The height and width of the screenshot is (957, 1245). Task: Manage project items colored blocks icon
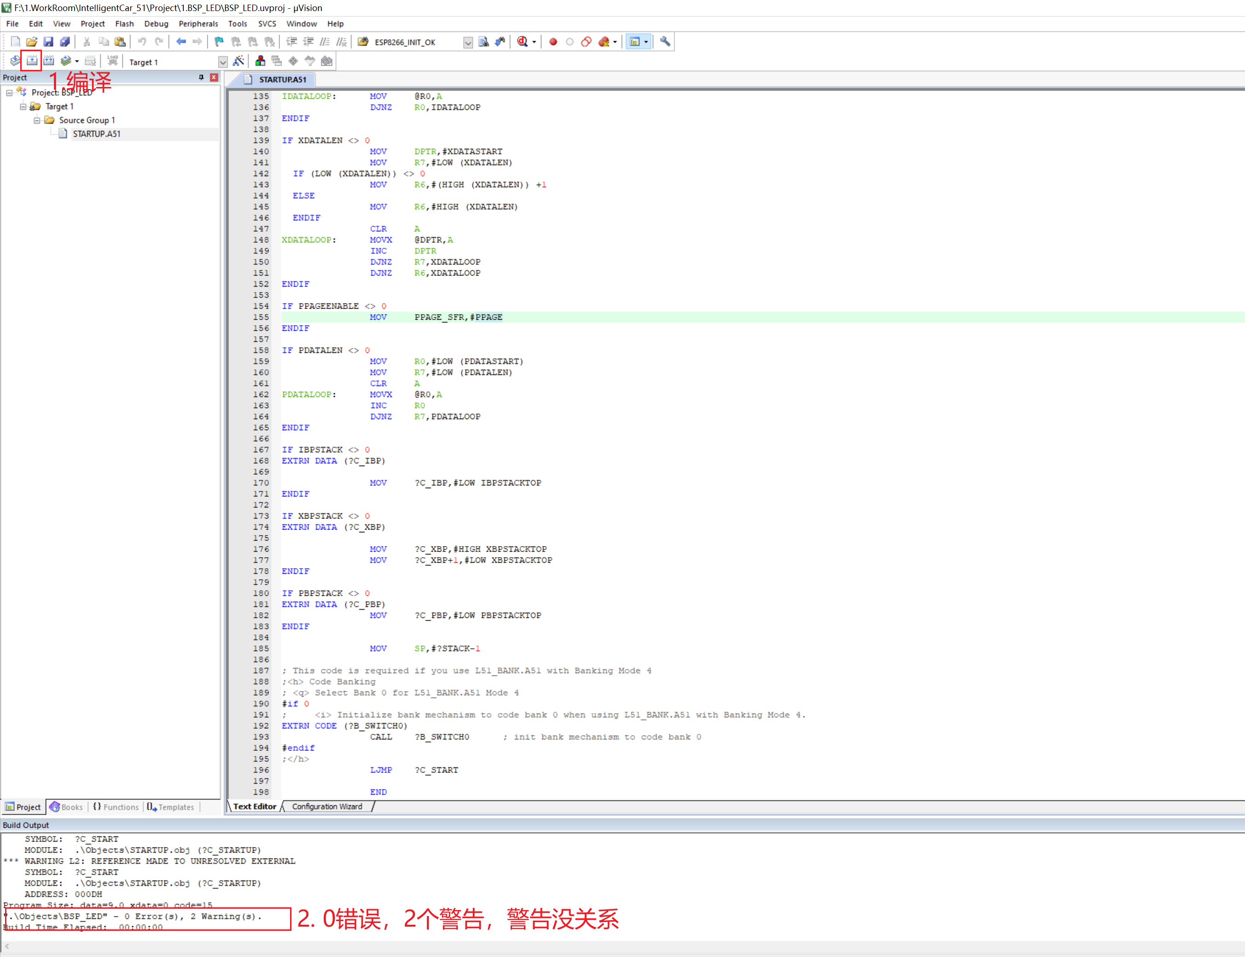(261, 61)
